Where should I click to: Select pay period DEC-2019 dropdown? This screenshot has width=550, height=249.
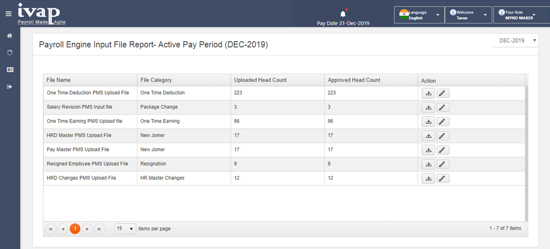pyautogui.click(x=515, y=41)
